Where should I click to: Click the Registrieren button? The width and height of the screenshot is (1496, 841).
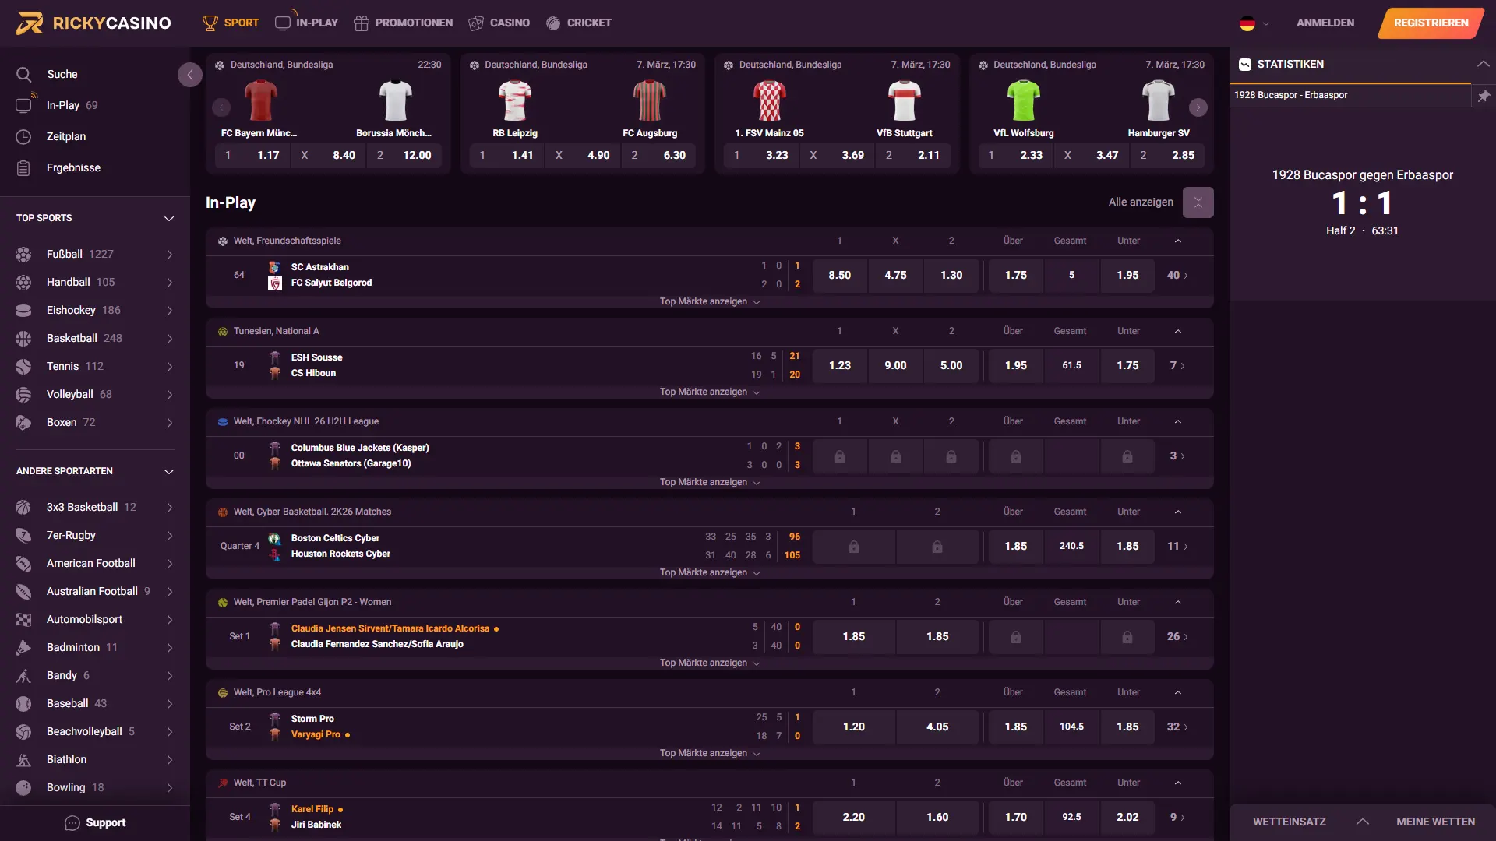(1431, 23)
